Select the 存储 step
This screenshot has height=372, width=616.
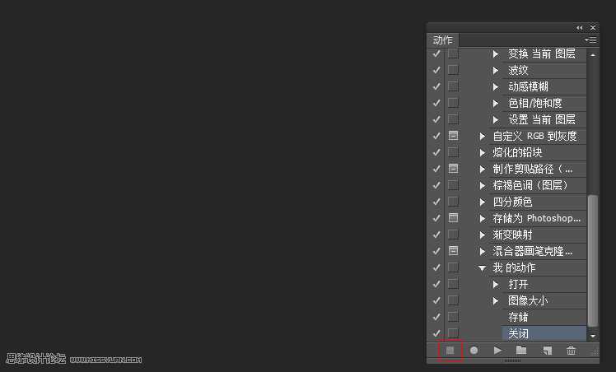tap(519, 317)
